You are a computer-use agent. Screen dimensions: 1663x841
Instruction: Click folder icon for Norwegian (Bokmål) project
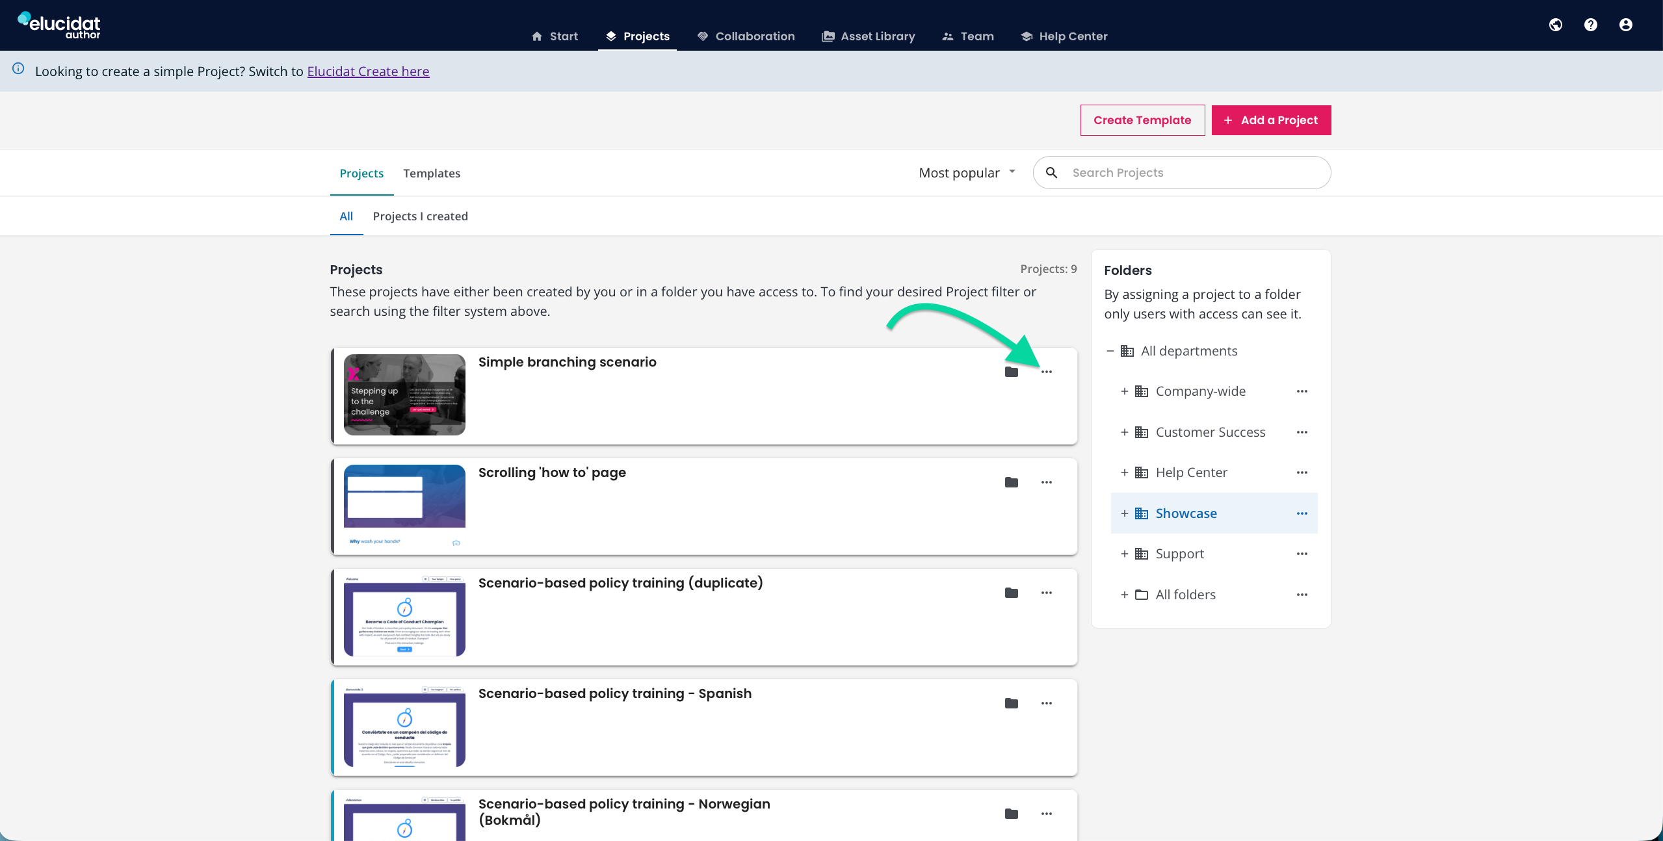(1011, 814)
